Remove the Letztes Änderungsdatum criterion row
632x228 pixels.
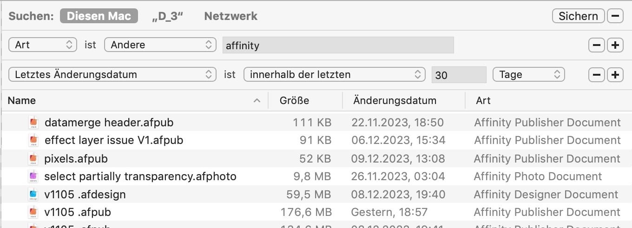click(x=597, y=75)
